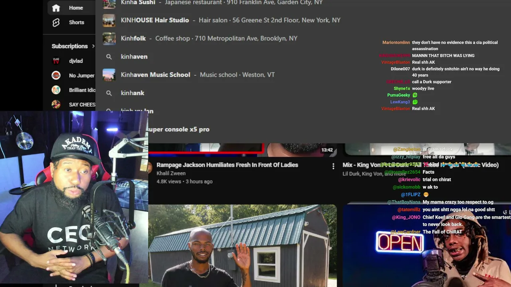Select the Brilliant Idiots subscription name
511x287 pixels.
pos(82,90)
